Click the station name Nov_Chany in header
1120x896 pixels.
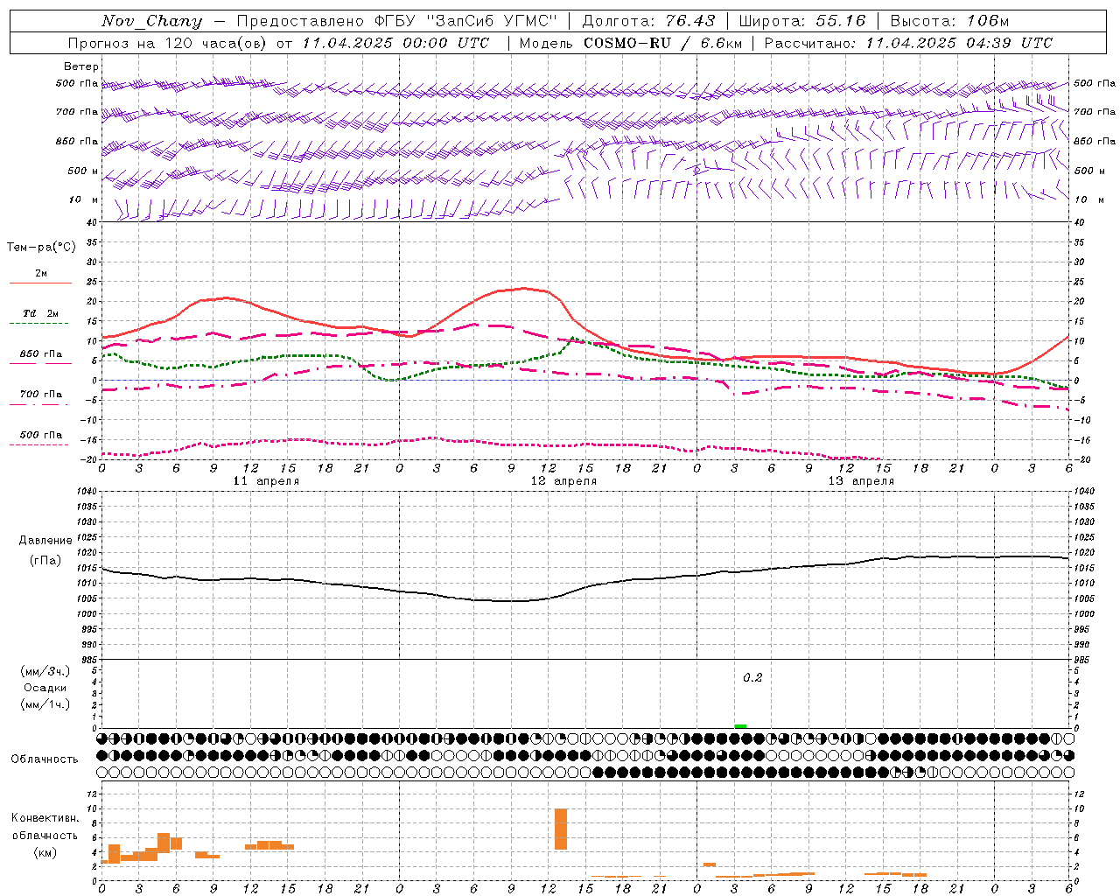[151, 22]
